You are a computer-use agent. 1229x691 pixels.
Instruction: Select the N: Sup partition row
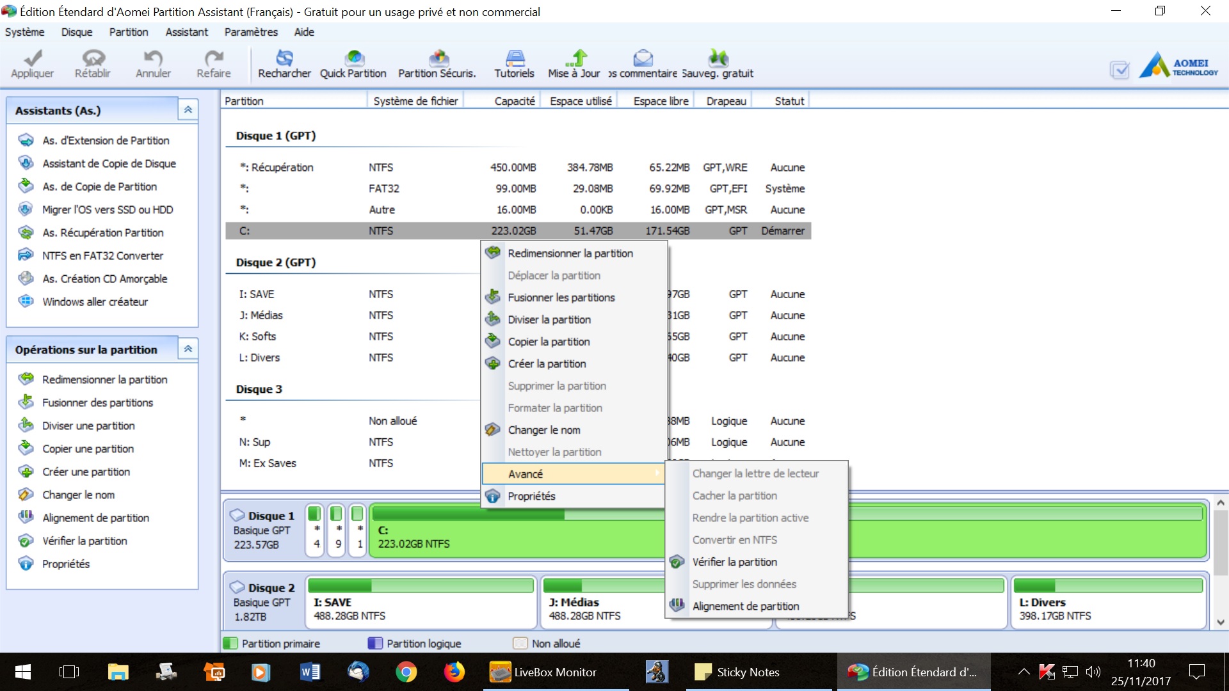coord(518,442)
